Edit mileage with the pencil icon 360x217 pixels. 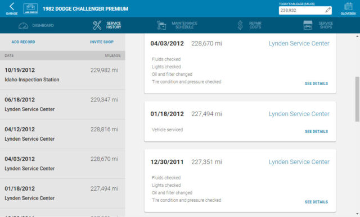click(328, 10)
